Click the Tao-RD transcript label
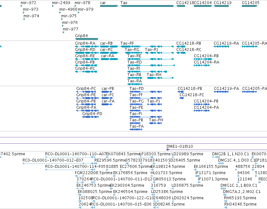This screenshot has height=209, width=267. 135,62
